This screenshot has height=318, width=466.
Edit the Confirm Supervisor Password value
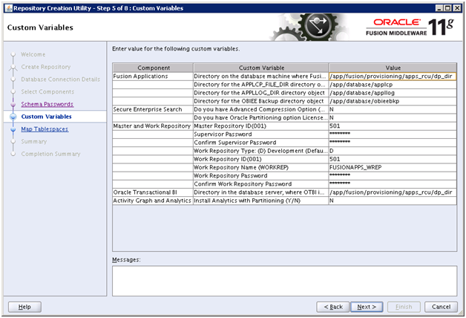point(393,143)
